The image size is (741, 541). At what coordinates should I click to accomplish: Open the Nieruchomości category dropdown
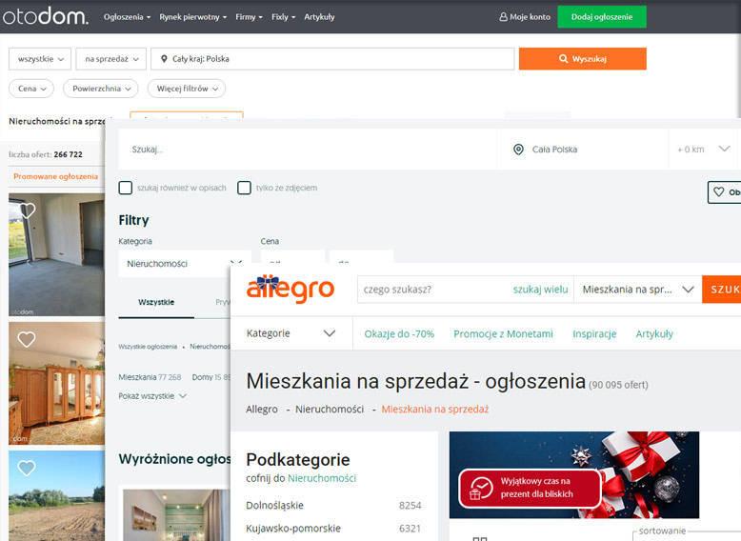(185, 263)
